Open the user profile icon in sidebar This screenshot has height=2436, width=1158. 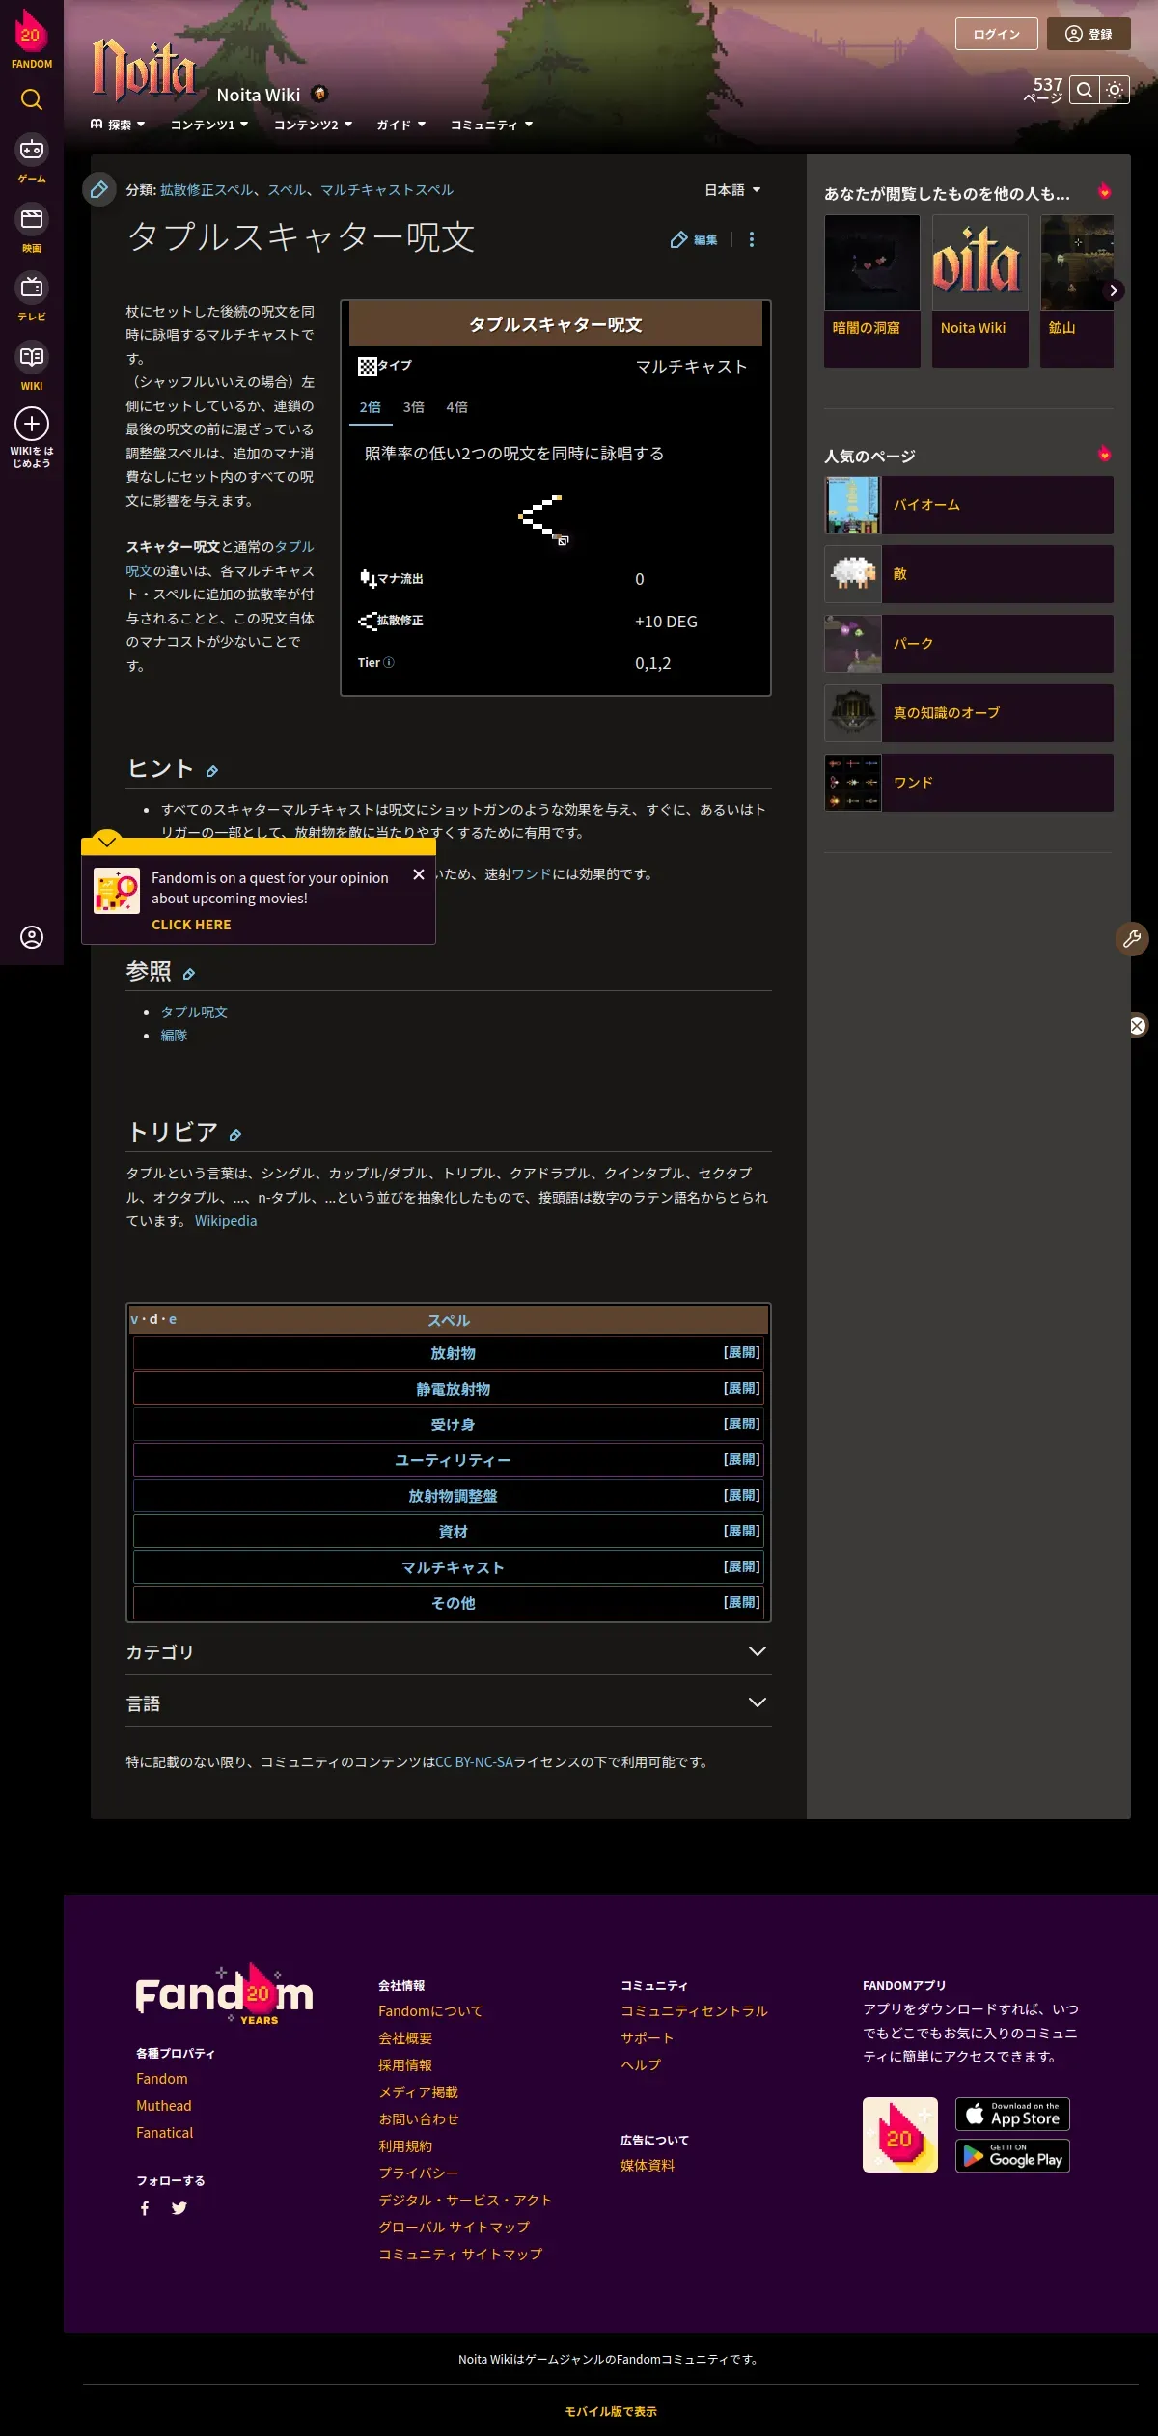[x=32, y=937]
